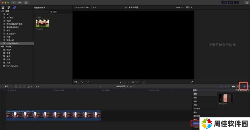Show the Libraries sidebar icon
Viewport: 250px width, 130px height.
pos(3,8)
